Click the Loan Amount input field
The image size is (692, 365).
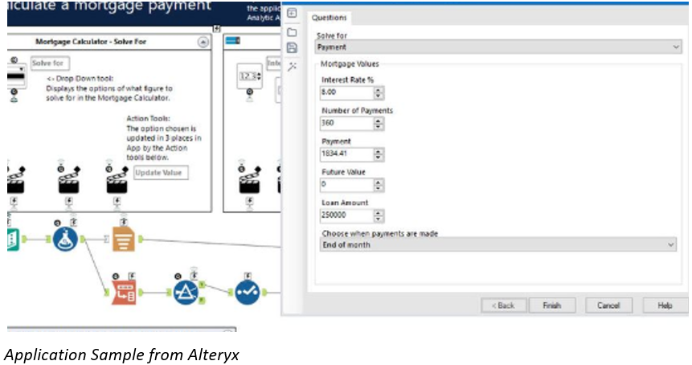point(346,216)
